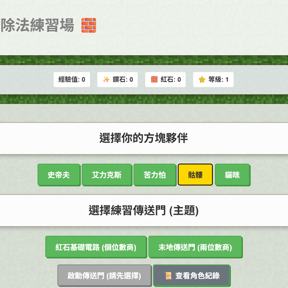Select the 貓咪 partner

[x=232, y=175]
